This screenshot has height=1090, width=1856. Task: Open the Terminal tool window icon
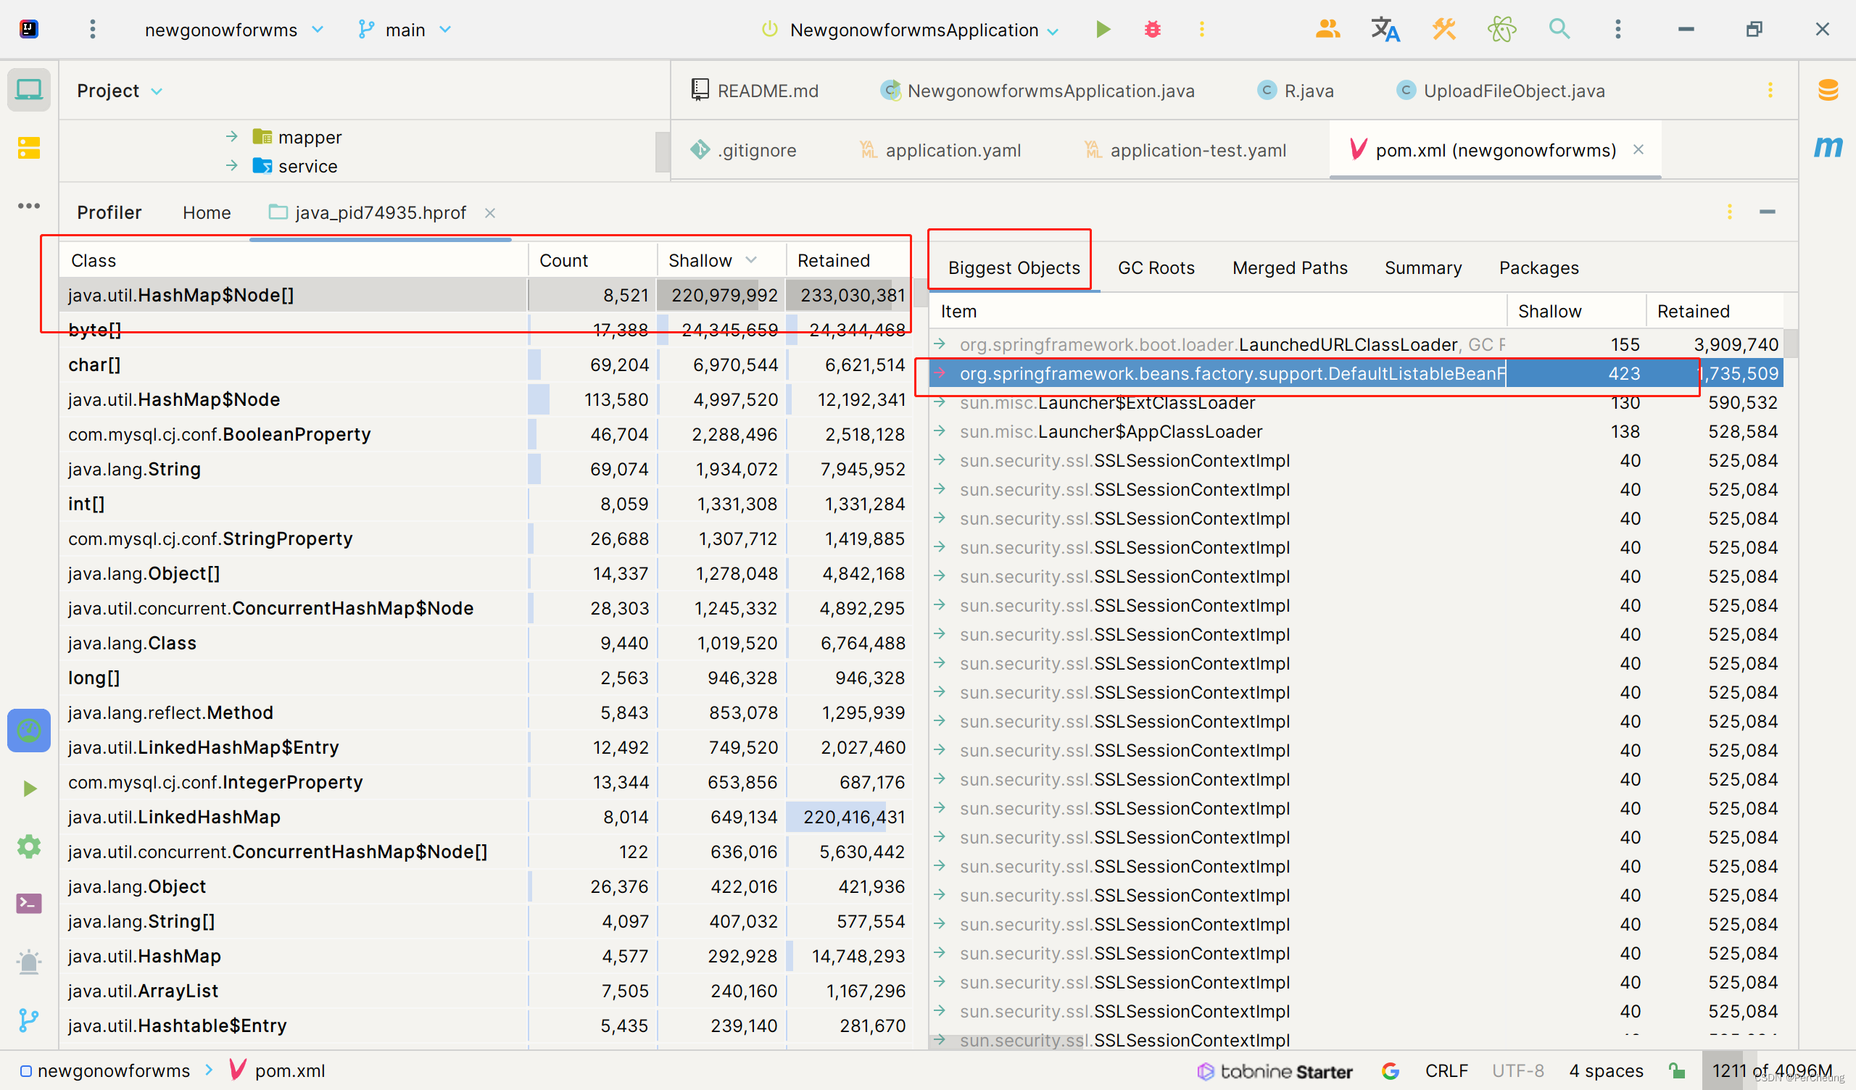click(x=29, y=904)
